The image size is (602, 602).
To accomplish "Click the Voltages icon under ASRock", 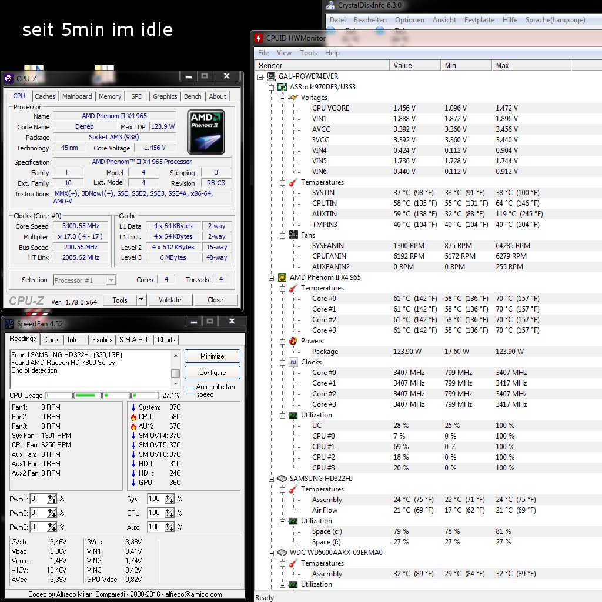I will pyautogui.click(x=293, y=98).
